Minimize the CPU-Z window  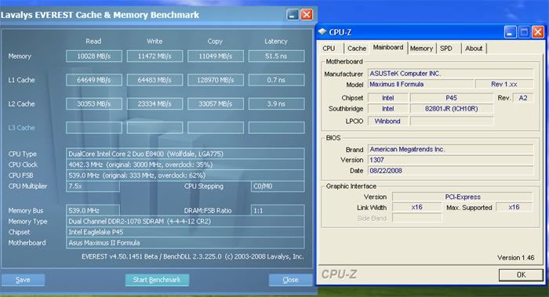(x=510, y=32)
